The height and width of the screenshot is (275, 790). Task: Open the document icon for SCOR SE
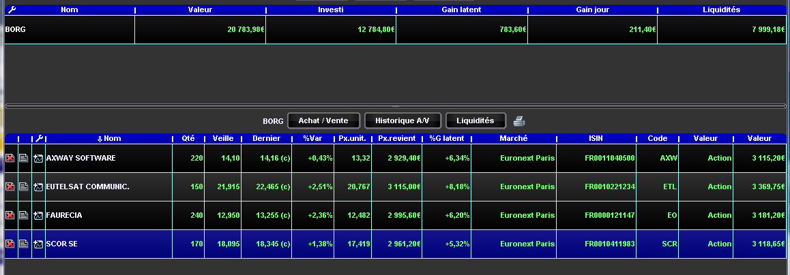24,244
